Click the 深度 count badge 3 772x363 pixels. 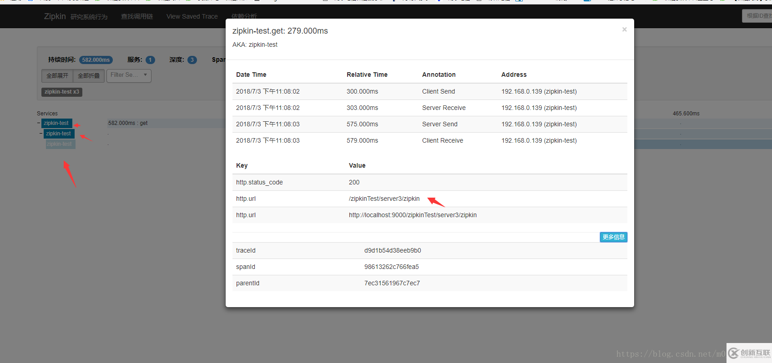[x=192, y=60]
